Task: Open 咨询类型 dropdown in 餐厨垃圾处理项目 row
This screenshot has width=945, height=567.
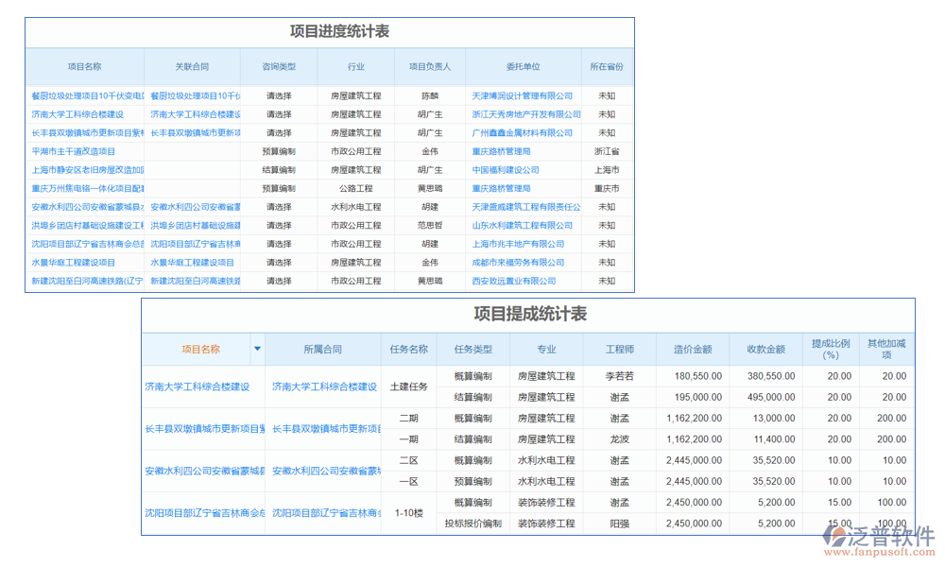Action: (x=281, y=95)
